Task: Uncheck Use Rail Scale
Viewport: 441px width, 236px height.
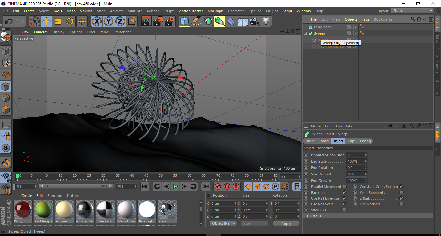Action: click(344, 204)
